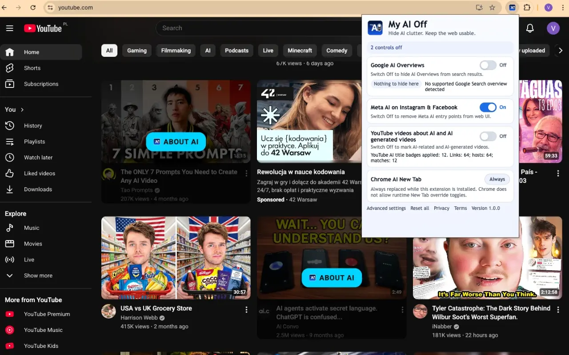The height and width of the screenshot is (355, 569).
Task: Select the Minecraft filter chip
Action: pos(300,51)
